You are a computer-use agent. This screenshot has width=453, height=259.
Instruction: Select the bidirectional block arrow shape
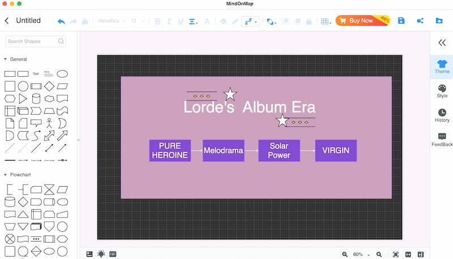point(49,136)
